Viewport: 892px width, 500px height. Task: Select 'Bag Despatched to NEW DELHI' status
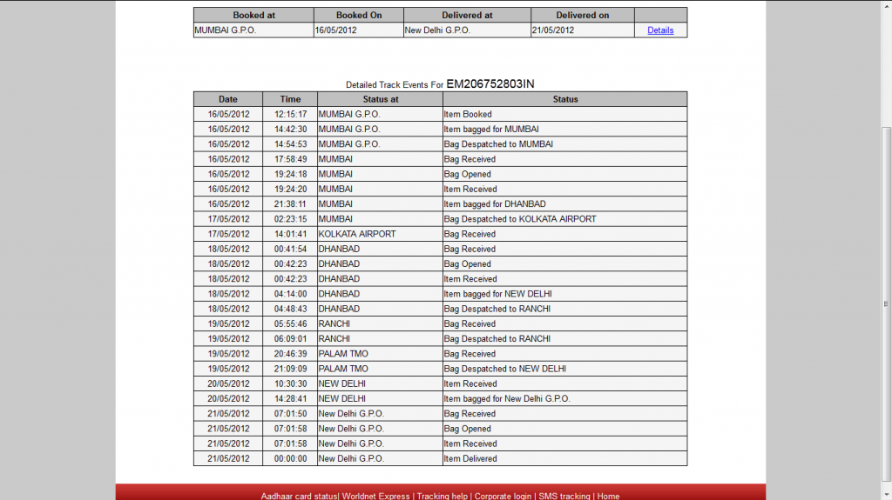(564, 369)
